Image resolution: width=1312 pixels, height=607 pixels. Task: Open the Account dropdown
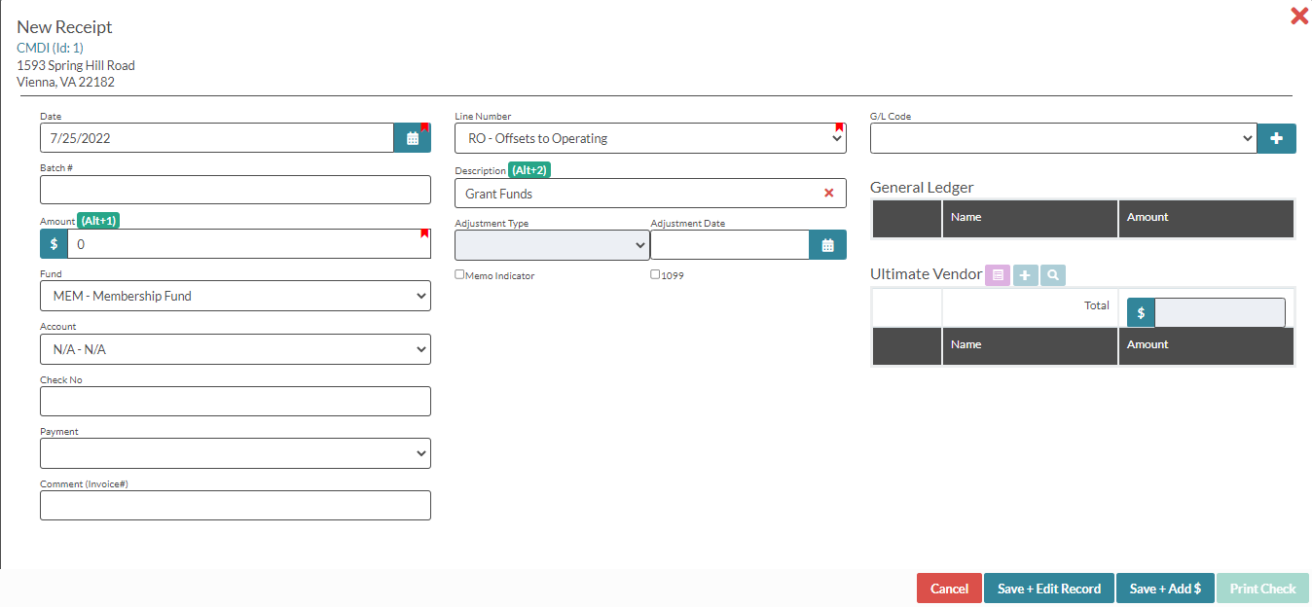235,348
